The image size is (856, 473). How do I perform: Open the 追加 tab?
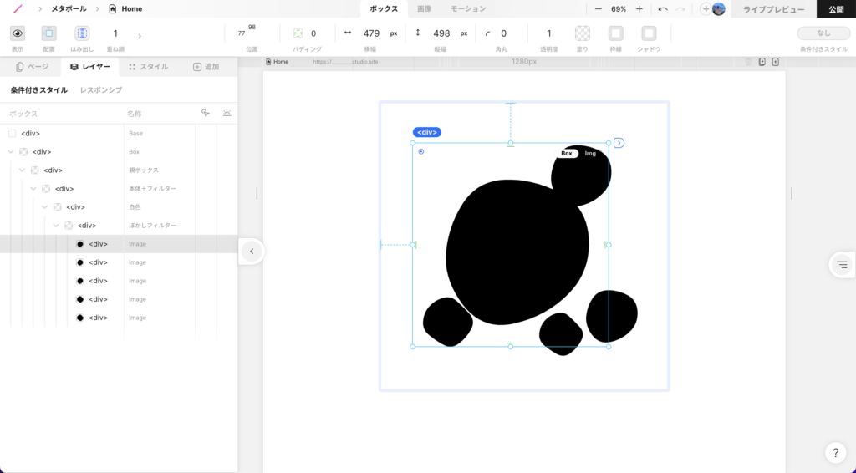(x=206, y=67)
